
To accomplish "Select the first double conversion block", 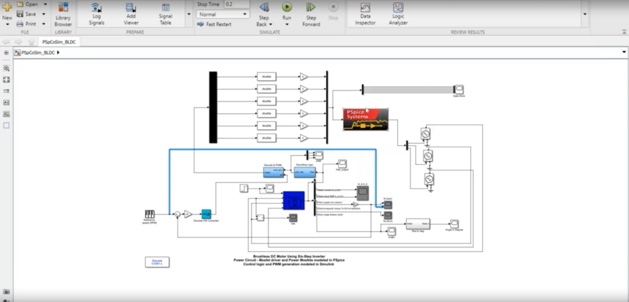I will (267, 77).
